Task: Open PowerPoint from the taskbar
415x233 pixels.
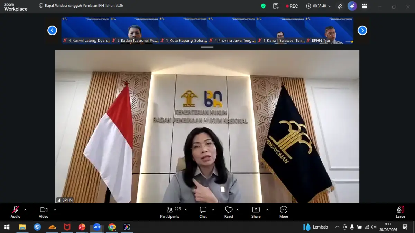Action: (82, 227)
